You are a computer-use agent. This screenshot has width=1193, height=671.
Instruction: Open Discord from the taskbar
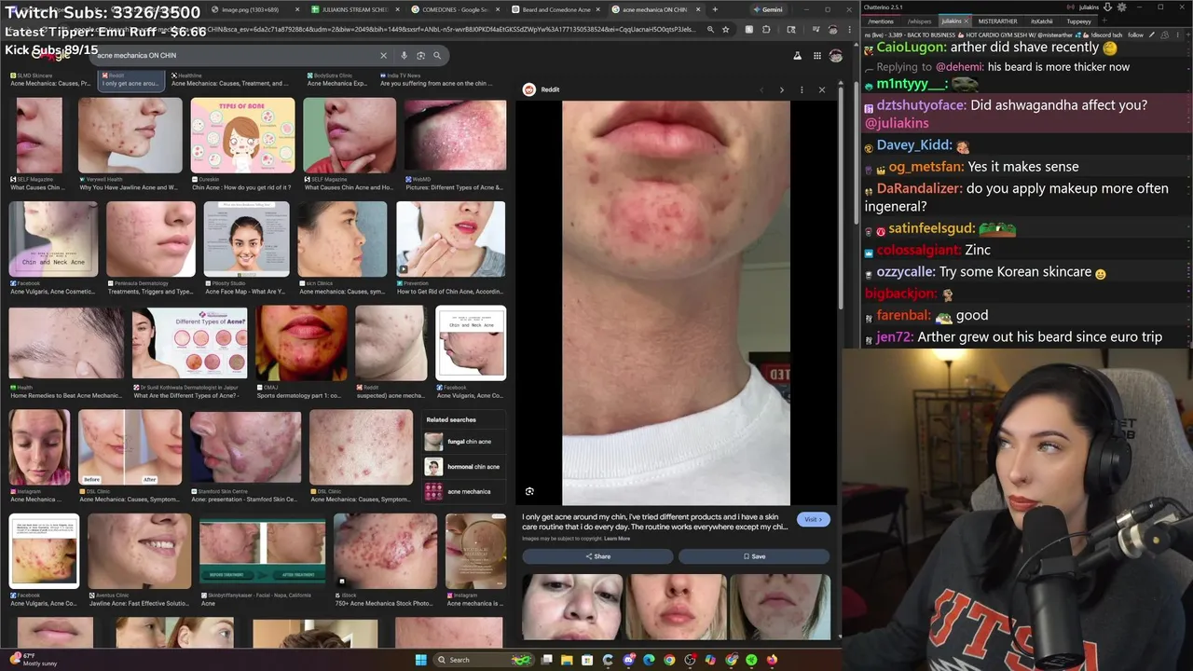[x=628, y=660]
